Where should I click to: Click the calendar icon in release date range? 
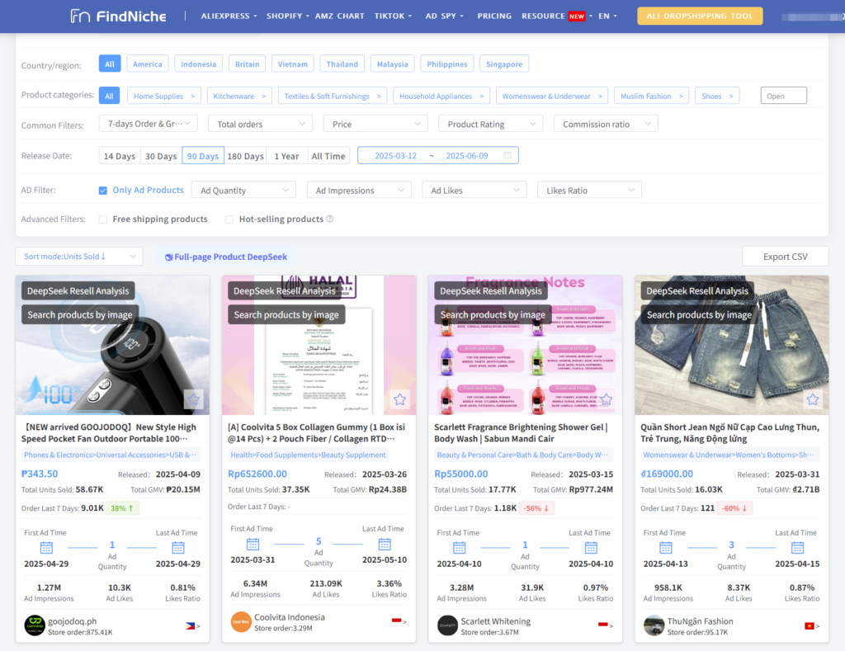point(507,156)
